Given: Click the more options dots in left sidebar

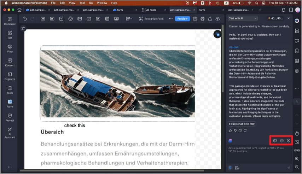Looking at the screenshot, I should 10,167.
